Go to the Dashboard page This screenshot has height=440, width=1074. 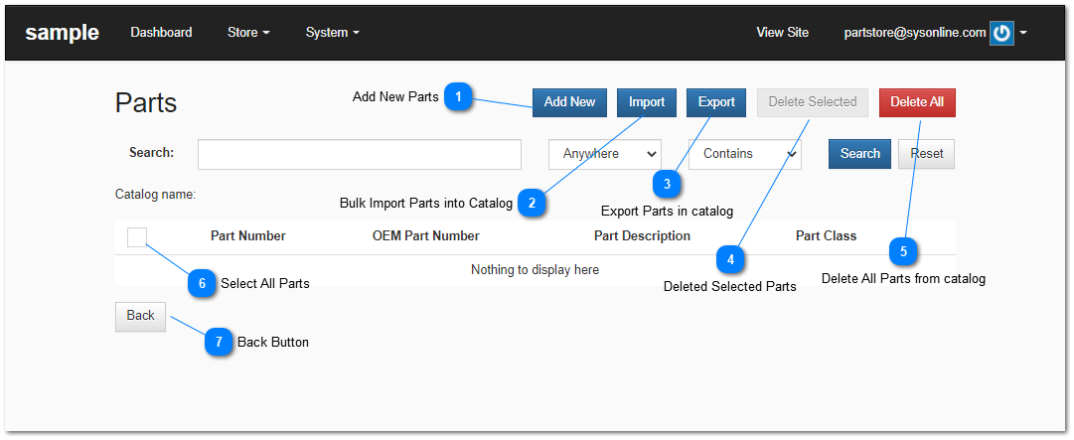[161, 32]
